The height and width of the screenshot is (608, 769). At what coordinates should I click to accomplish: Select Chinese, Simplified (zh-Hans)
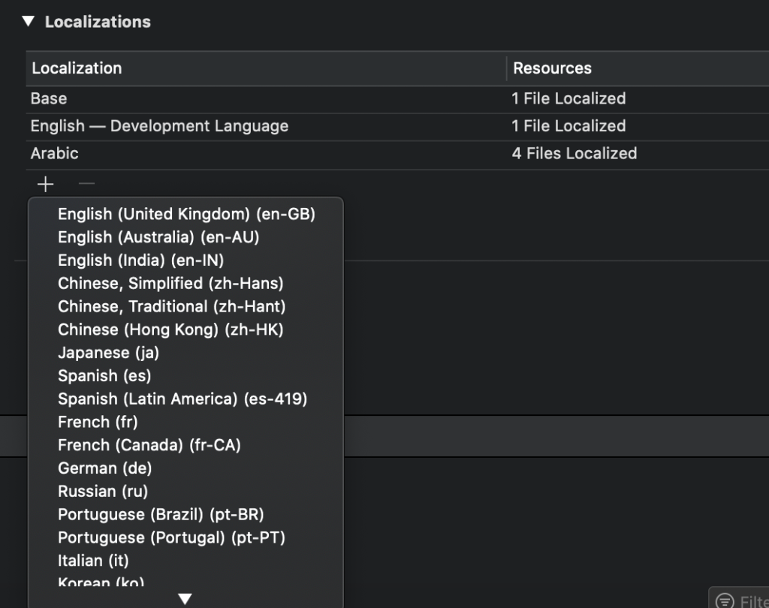tap(186, 284)
